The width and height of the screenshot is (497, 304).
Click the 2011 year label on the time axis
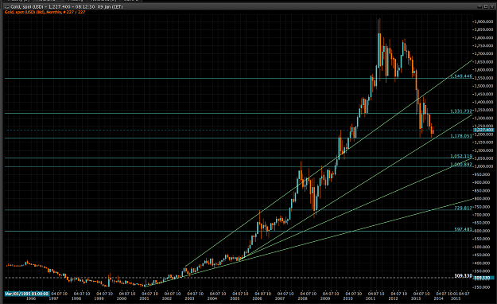coord(371,298)
